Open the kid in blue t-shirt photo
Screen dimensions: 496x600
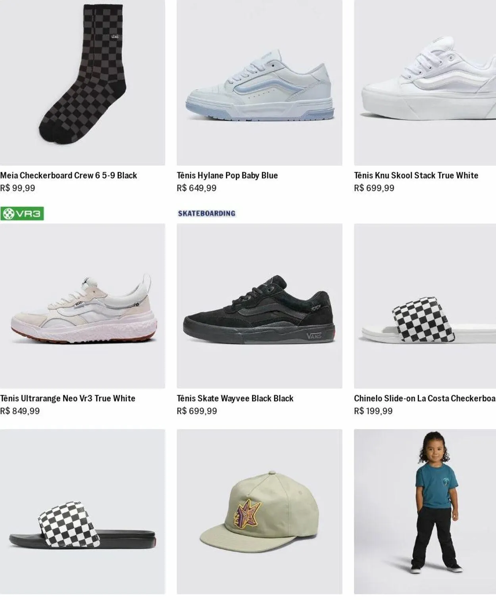tap(425, 511)
